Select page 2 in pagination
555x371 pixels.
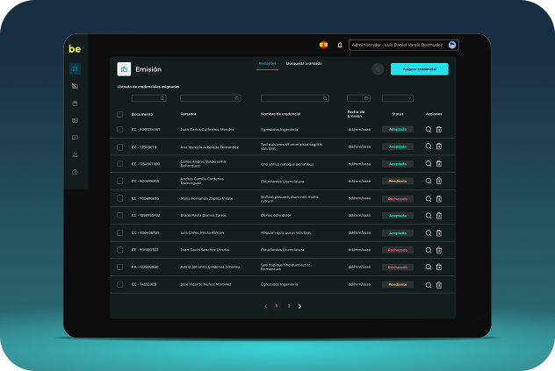click(x=289, y=306)
